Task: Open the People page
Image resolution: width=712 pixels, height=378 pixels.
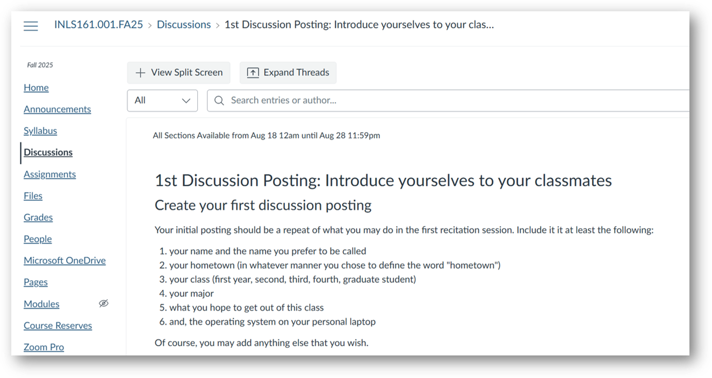Action: pos(38,238)
